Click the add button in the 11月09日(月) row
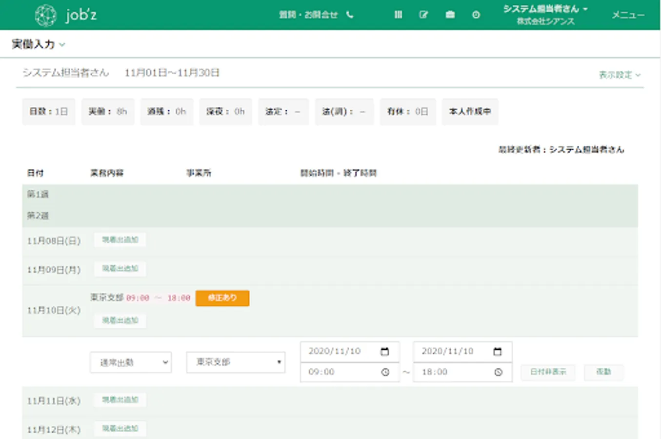This screenshot has width=661, height=439. [120, 268]
